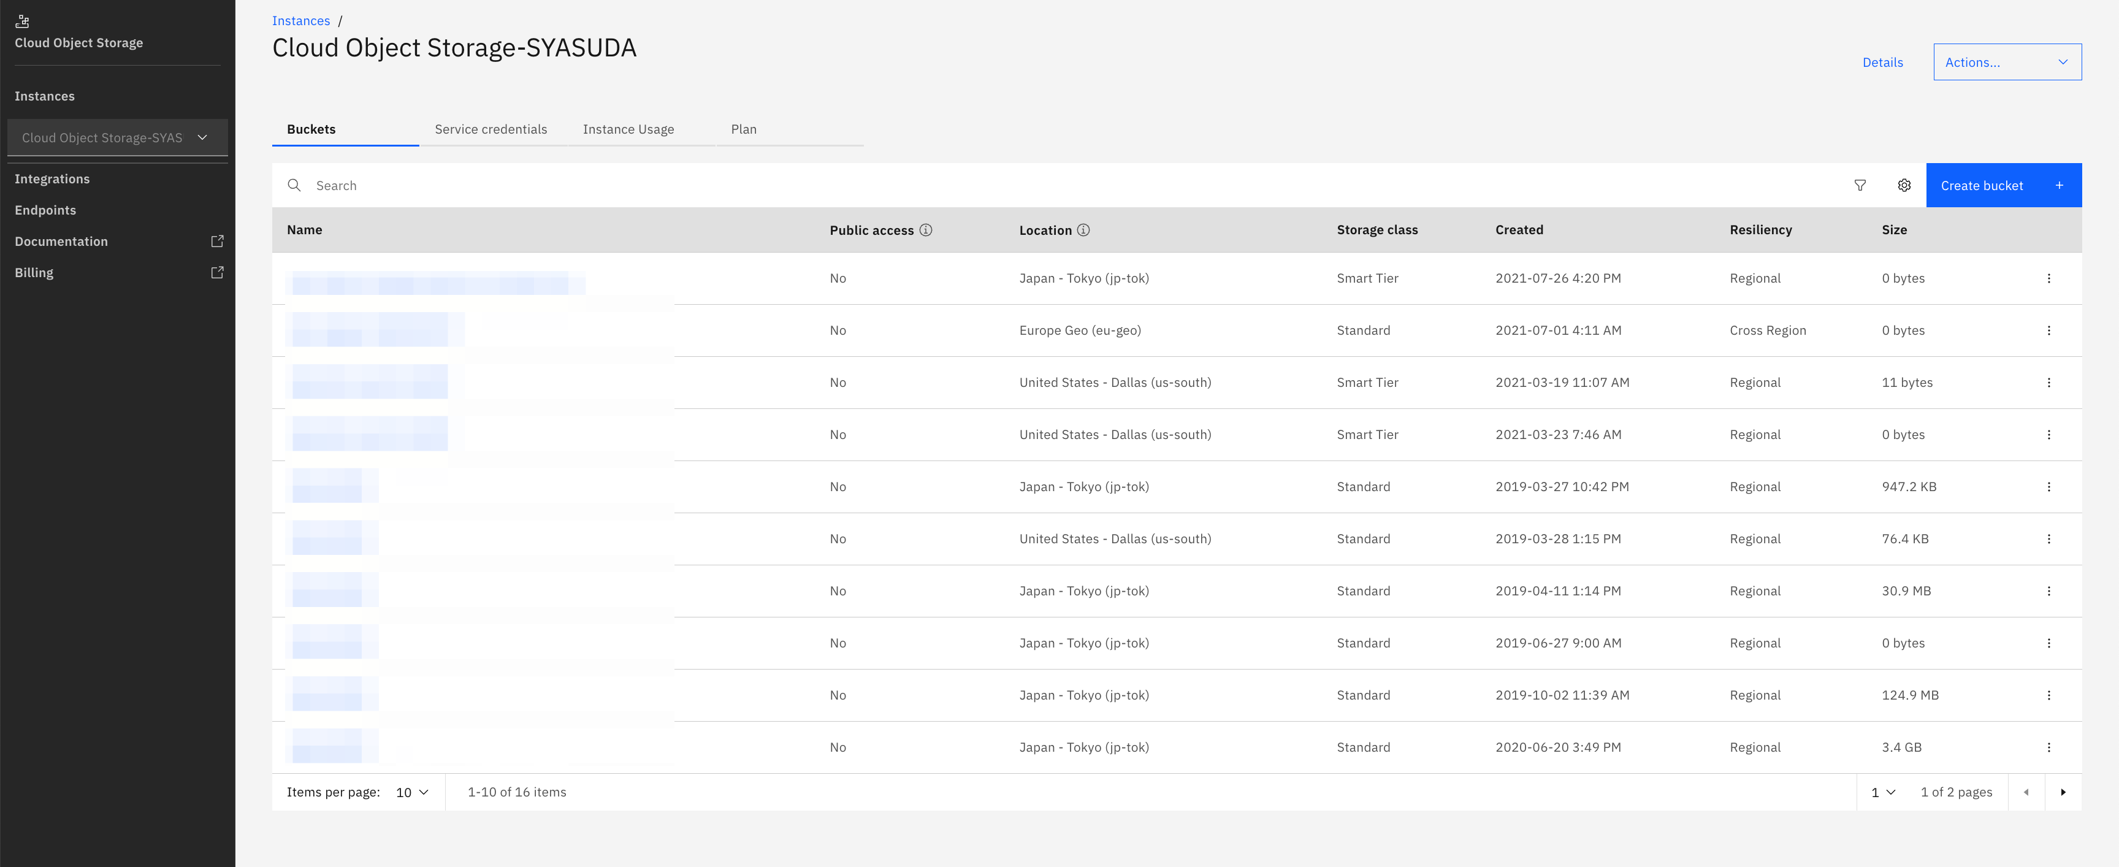Expand Cloud Object Storage-SYAS instance selector
The image size is (2119, 867).
point(117,137)
